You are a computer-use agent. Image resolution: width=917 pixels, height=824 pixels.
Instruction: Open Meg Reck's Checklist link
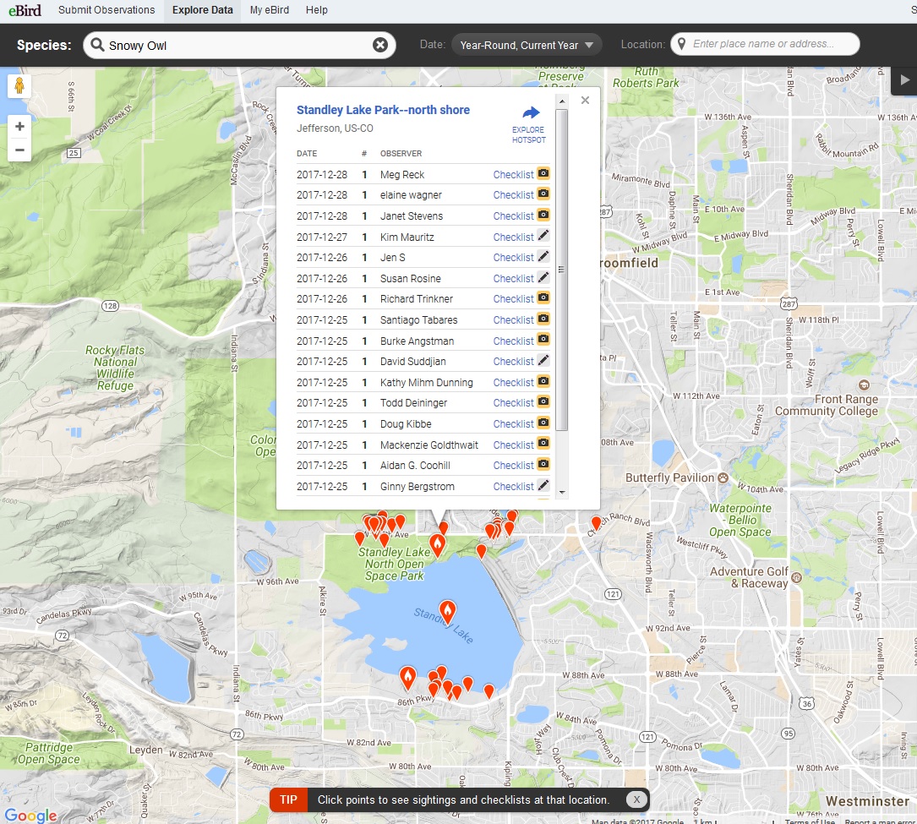click(513, 174)
